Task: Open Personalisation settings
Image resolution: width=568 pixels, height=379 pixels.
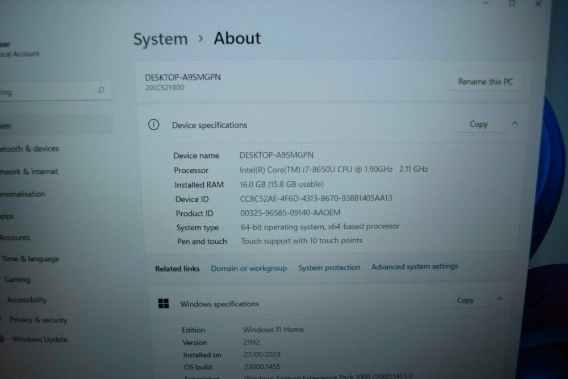Action: (x=23, y=194)
